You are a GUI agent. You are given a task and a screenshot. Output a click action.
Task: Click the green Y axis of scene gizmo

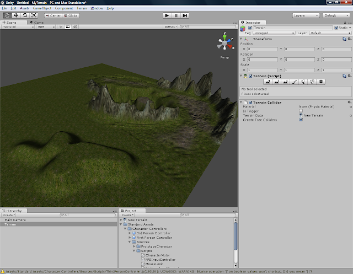pyautogui.click(x=224, y=37)
